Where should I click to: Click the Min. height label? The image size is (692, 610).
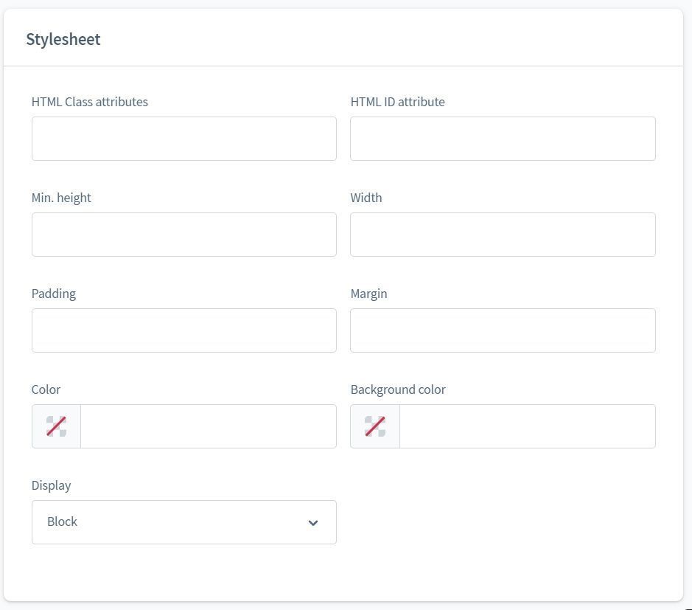tap(61, 198)
